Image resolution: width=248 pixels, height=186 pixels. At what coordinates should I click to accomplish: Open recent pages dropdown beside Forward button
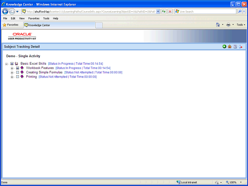17,12
